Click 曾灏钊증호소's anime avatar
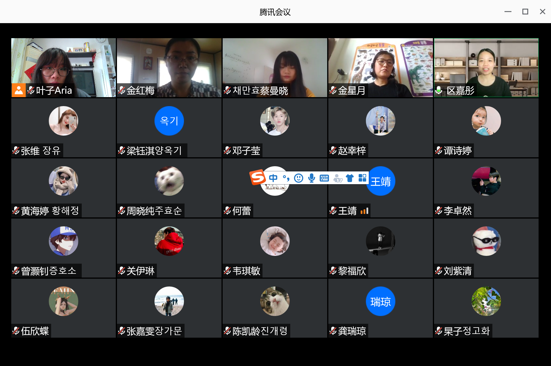The width and height of the screenshot is (551, 366). point(64,241)
